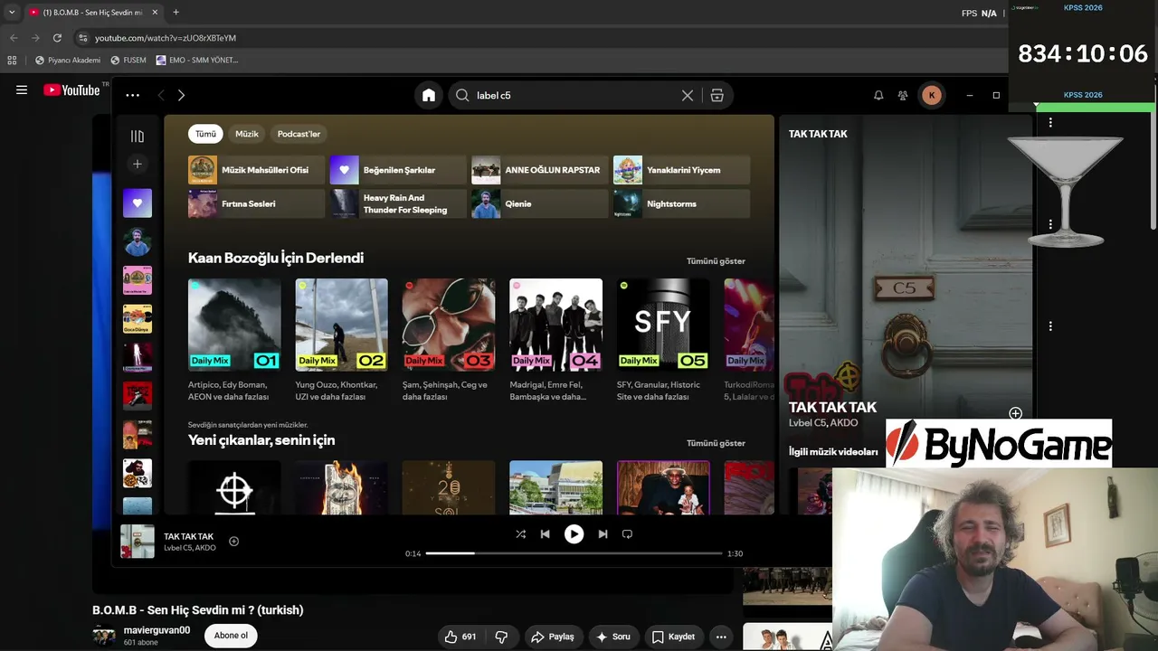Open the large TAK TAK TAK title above Lvbel C5, AKDO
Viewport: 1158px width, 651px height.
(833, 407)
